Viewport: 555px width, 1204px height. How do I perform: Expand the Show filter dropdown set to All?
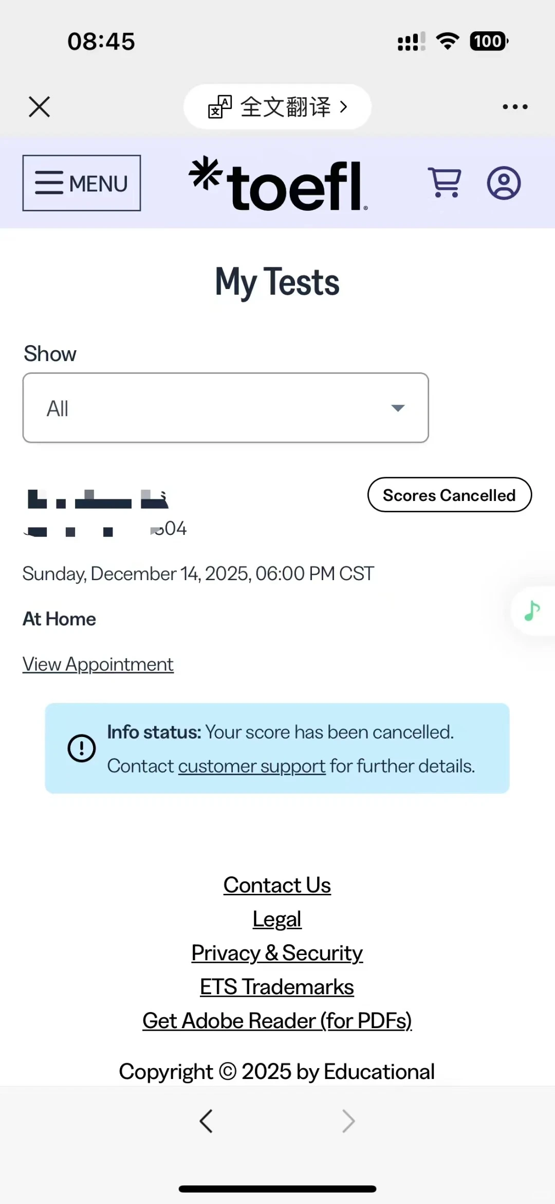(x=226, y=408)
